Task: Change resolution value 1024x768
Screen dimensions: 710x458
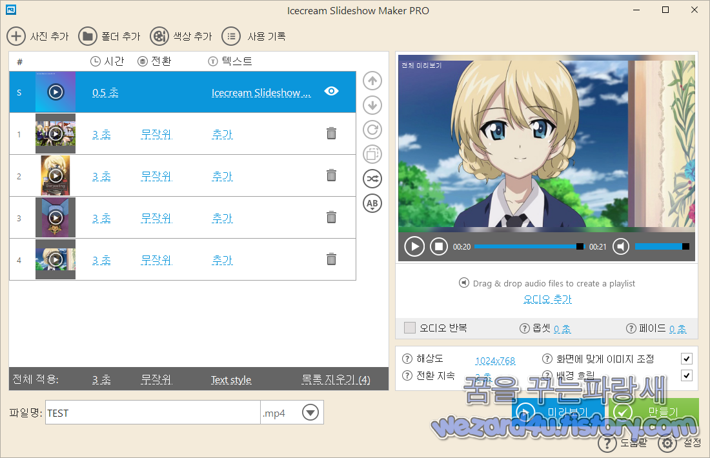Action: pos(495,361)
